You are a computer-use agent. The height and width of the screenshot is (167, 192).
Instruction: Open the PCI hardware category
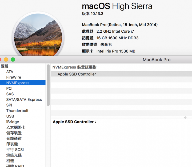click(x=9, y=88)
